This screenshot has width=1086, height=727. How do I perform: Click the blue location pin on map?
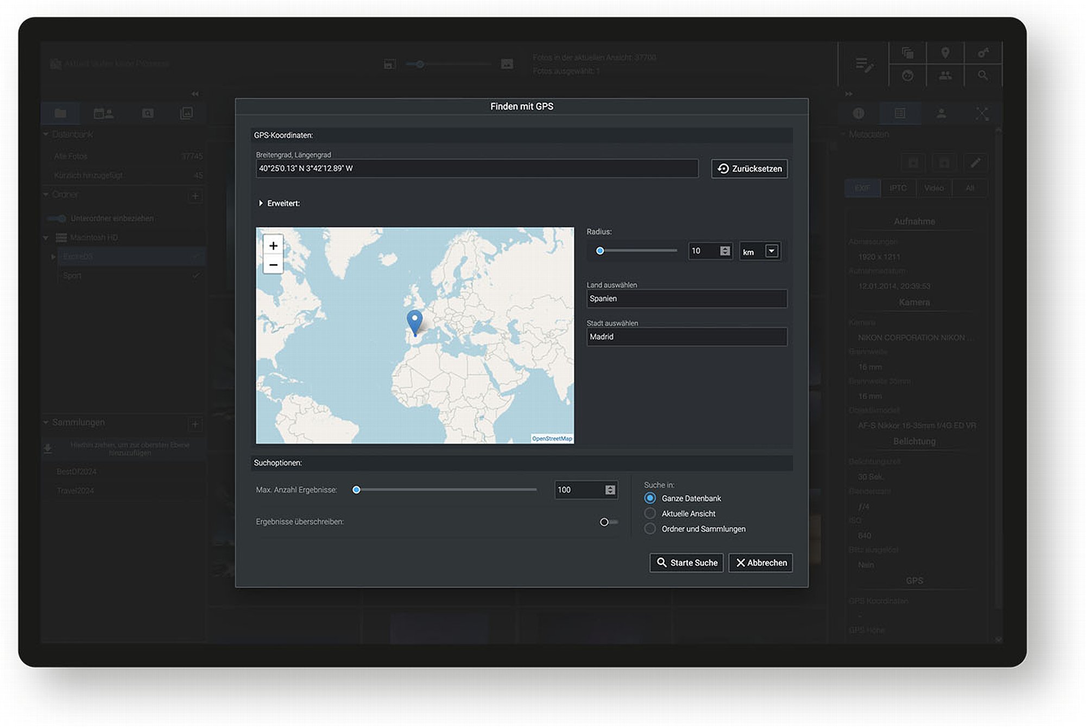(x=414, y=322)
